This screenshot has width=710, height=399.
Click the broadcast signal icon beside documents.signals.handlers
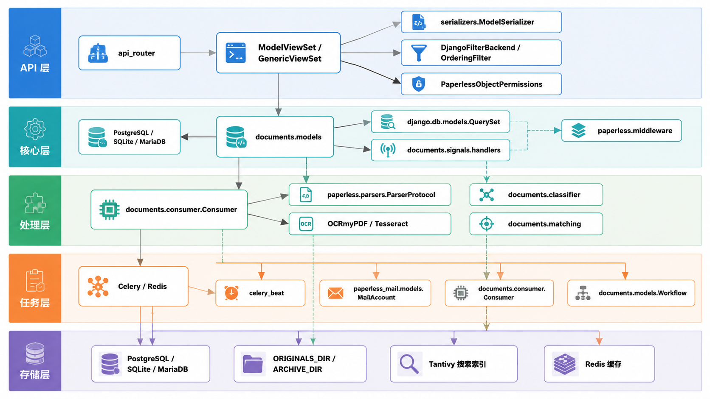388,150
